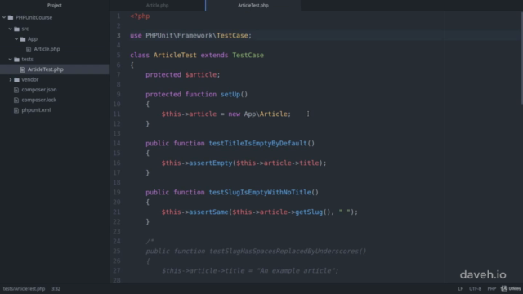The image size is (523, 294).
Task: Change line ending via LF indicator
Action: pos(460,288)
